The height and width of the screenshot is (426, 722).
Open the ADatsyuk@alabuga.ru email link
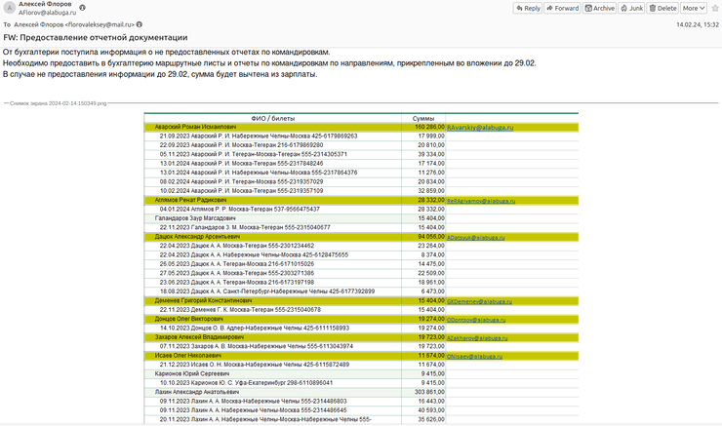[474, 237]
